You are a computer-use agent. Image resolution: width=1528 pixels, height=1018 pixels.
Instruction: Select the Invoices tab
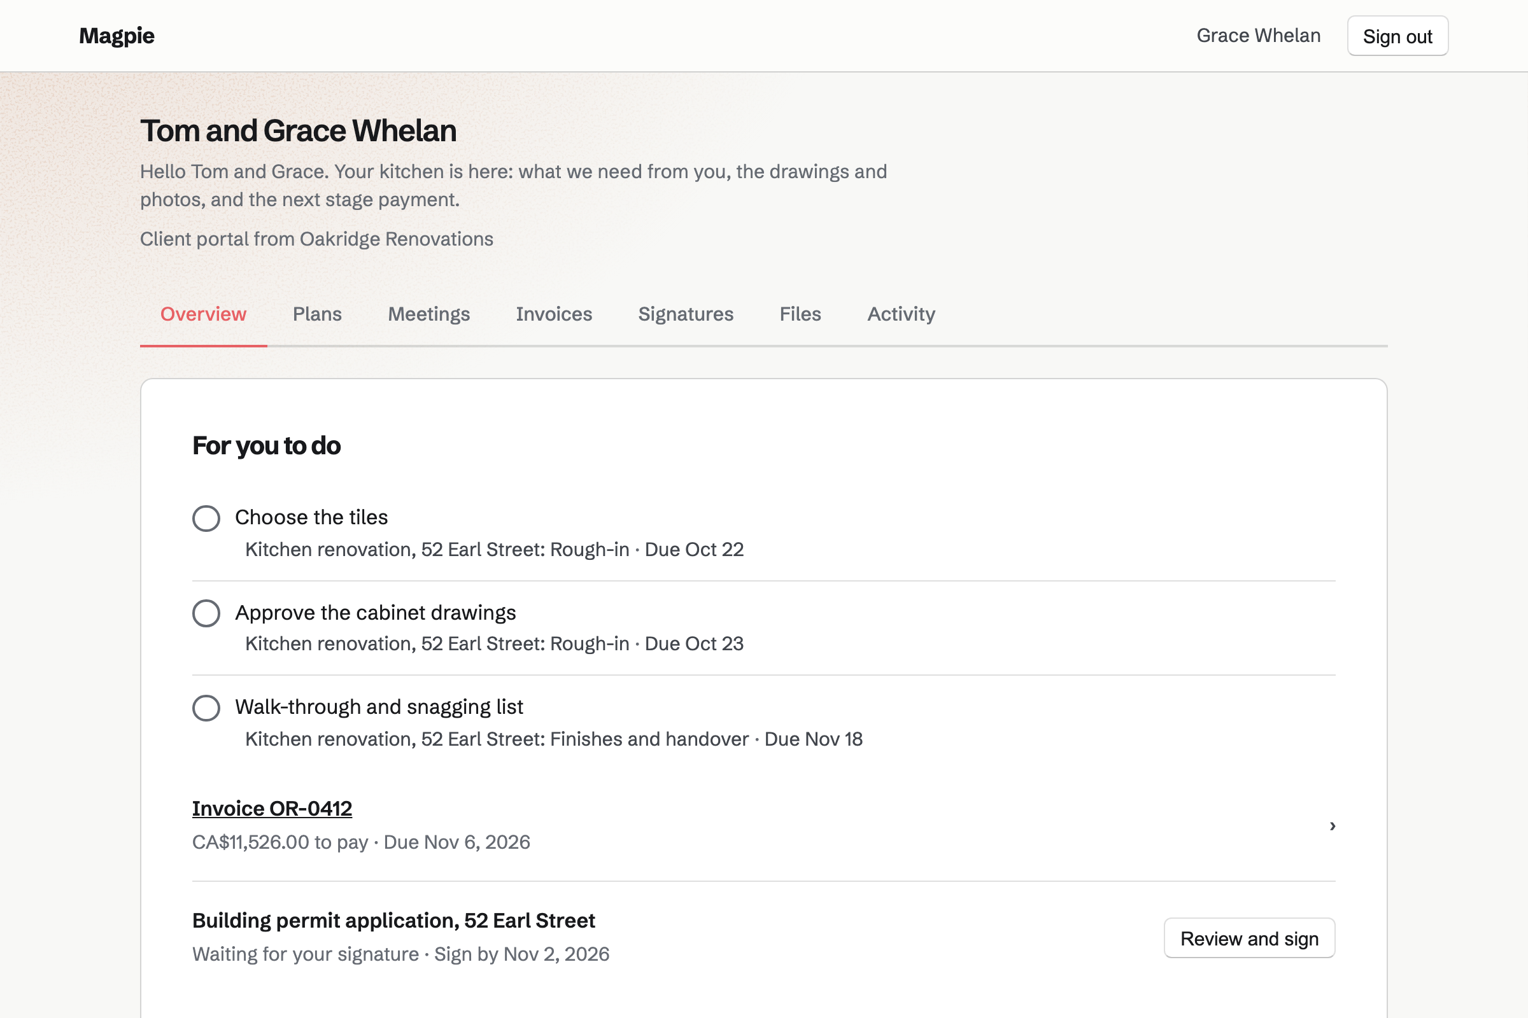(x=554, y=314)
